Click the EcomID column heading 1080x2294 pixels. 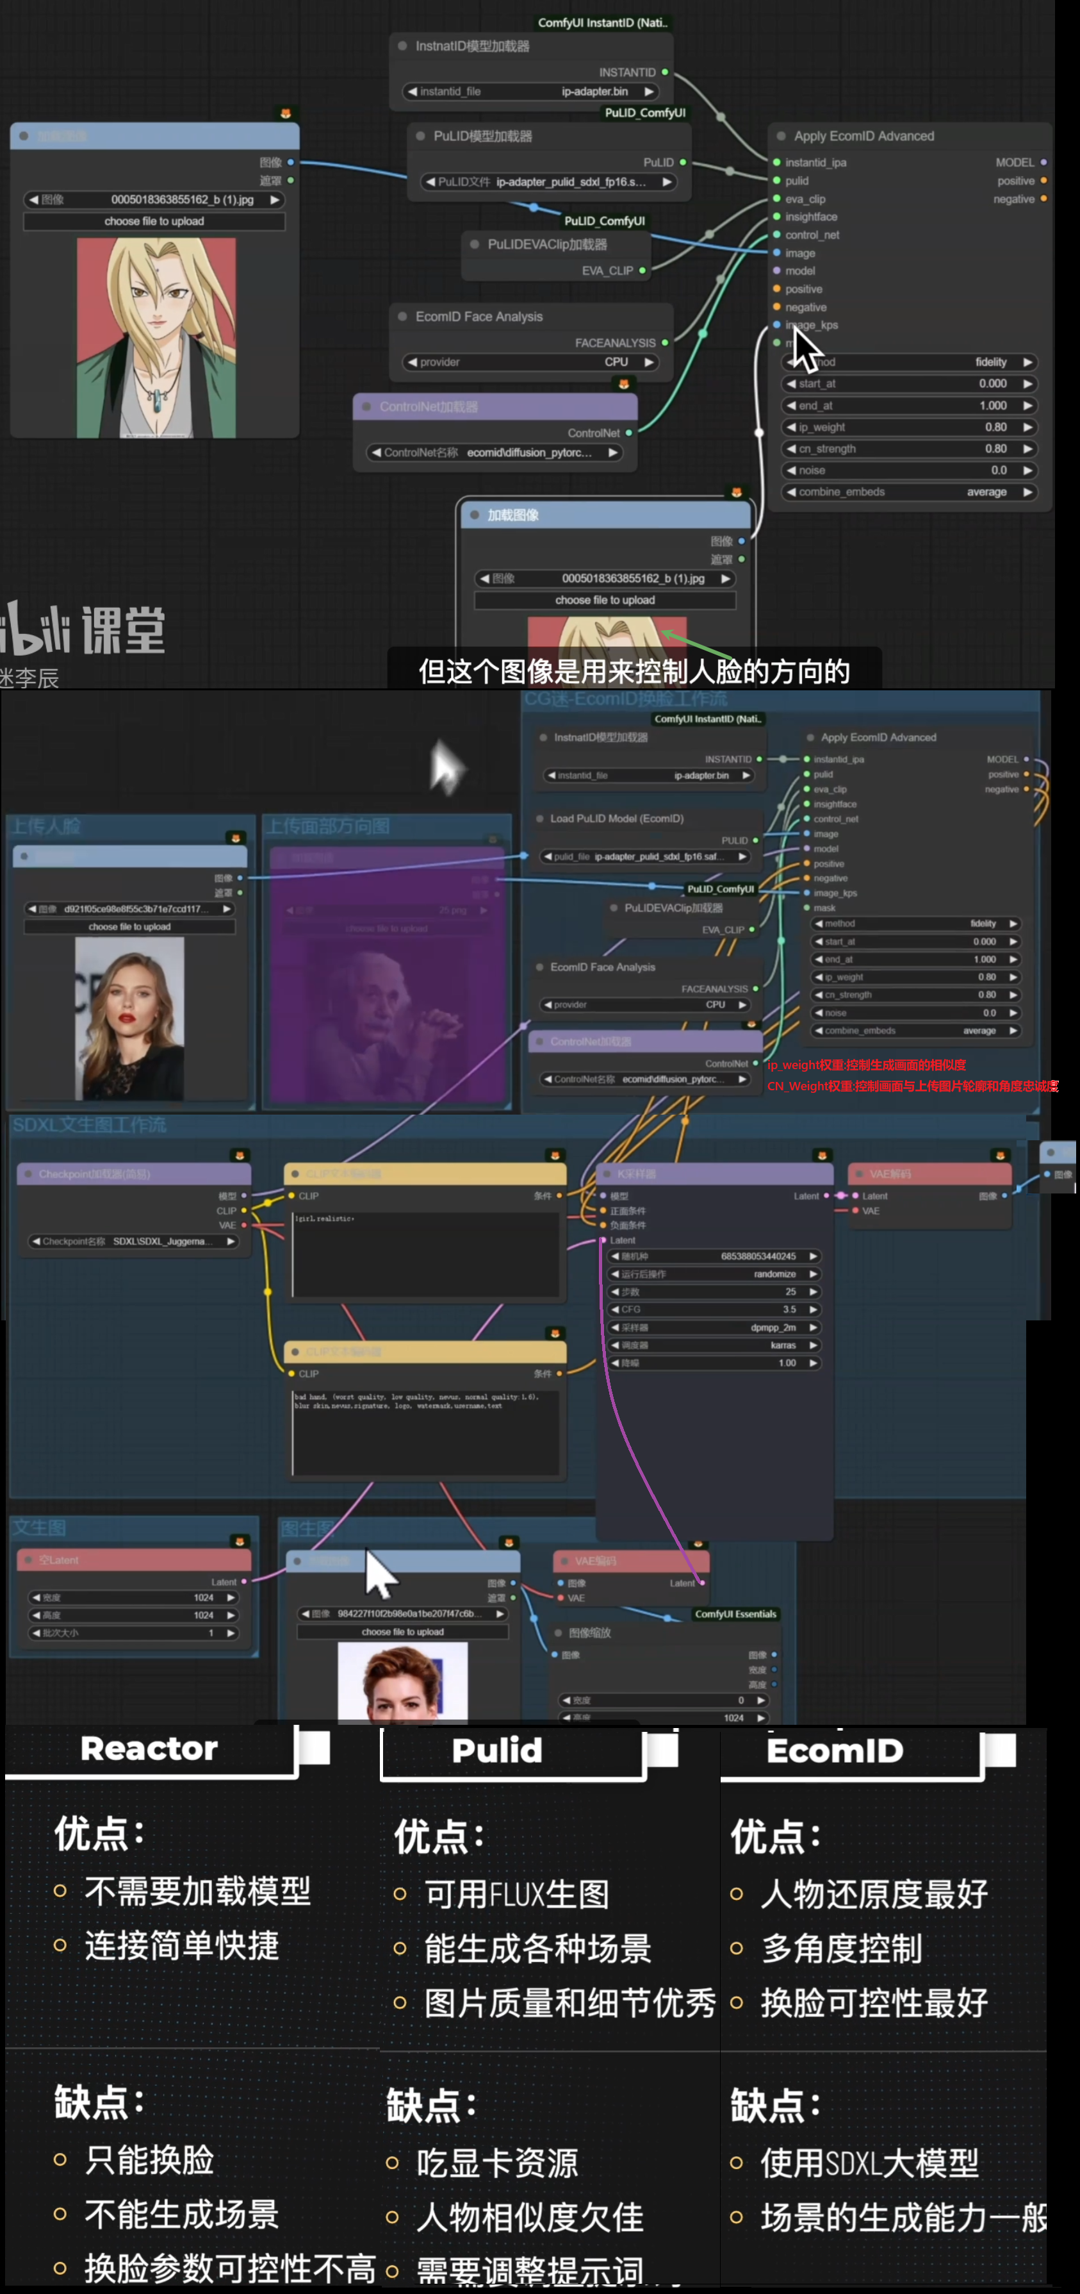pos(835,1750)
